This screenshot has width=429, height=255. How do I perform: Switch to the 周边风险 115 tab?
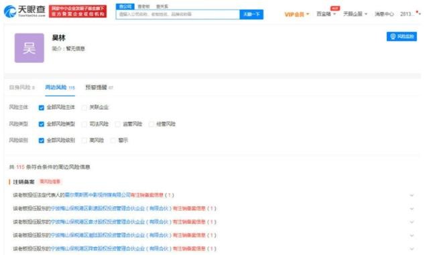60,88
